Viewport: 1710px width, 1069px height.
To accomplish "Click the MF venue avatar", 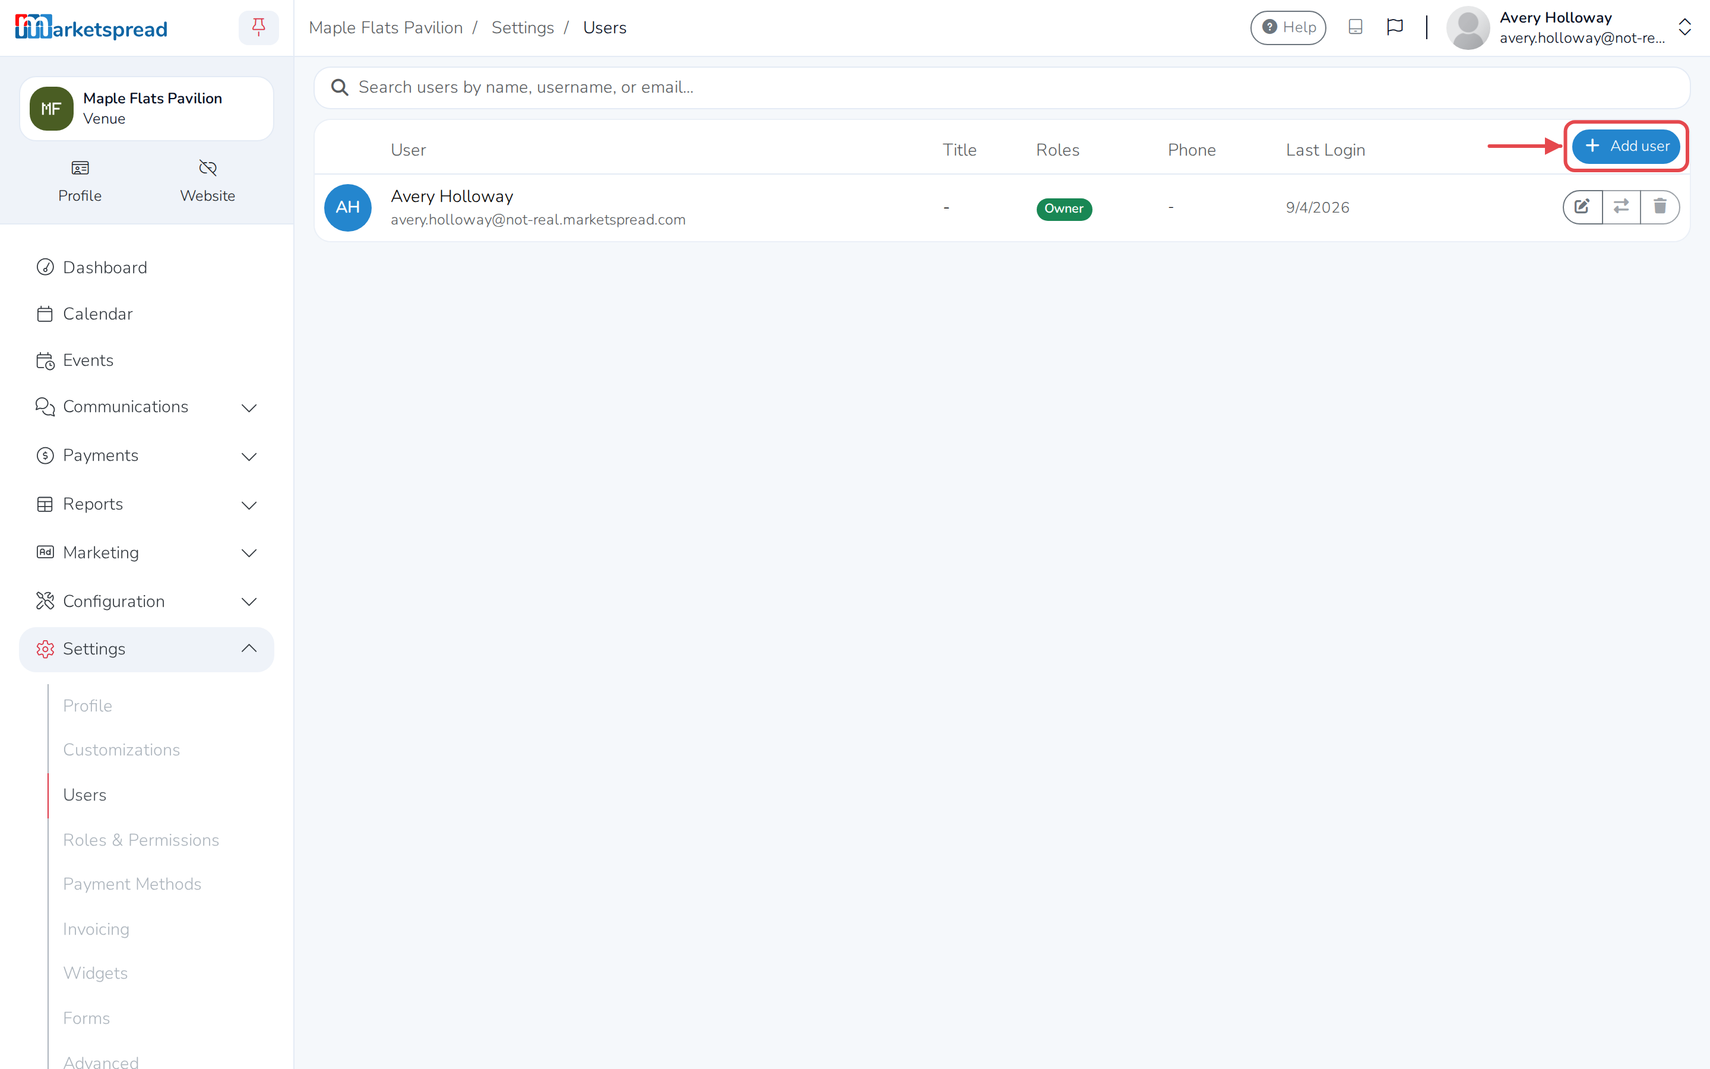I will 51,108.
